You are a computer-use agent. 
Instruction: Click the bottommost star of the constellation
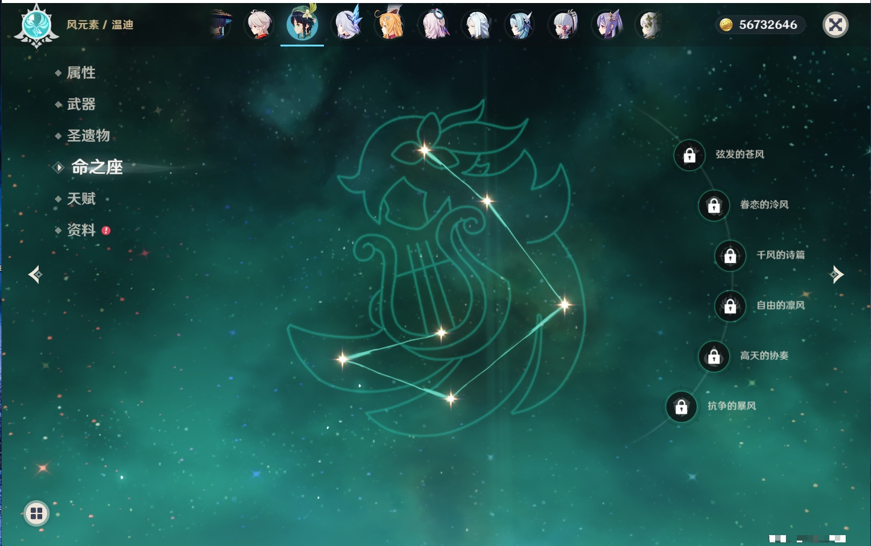coord(451,398)
